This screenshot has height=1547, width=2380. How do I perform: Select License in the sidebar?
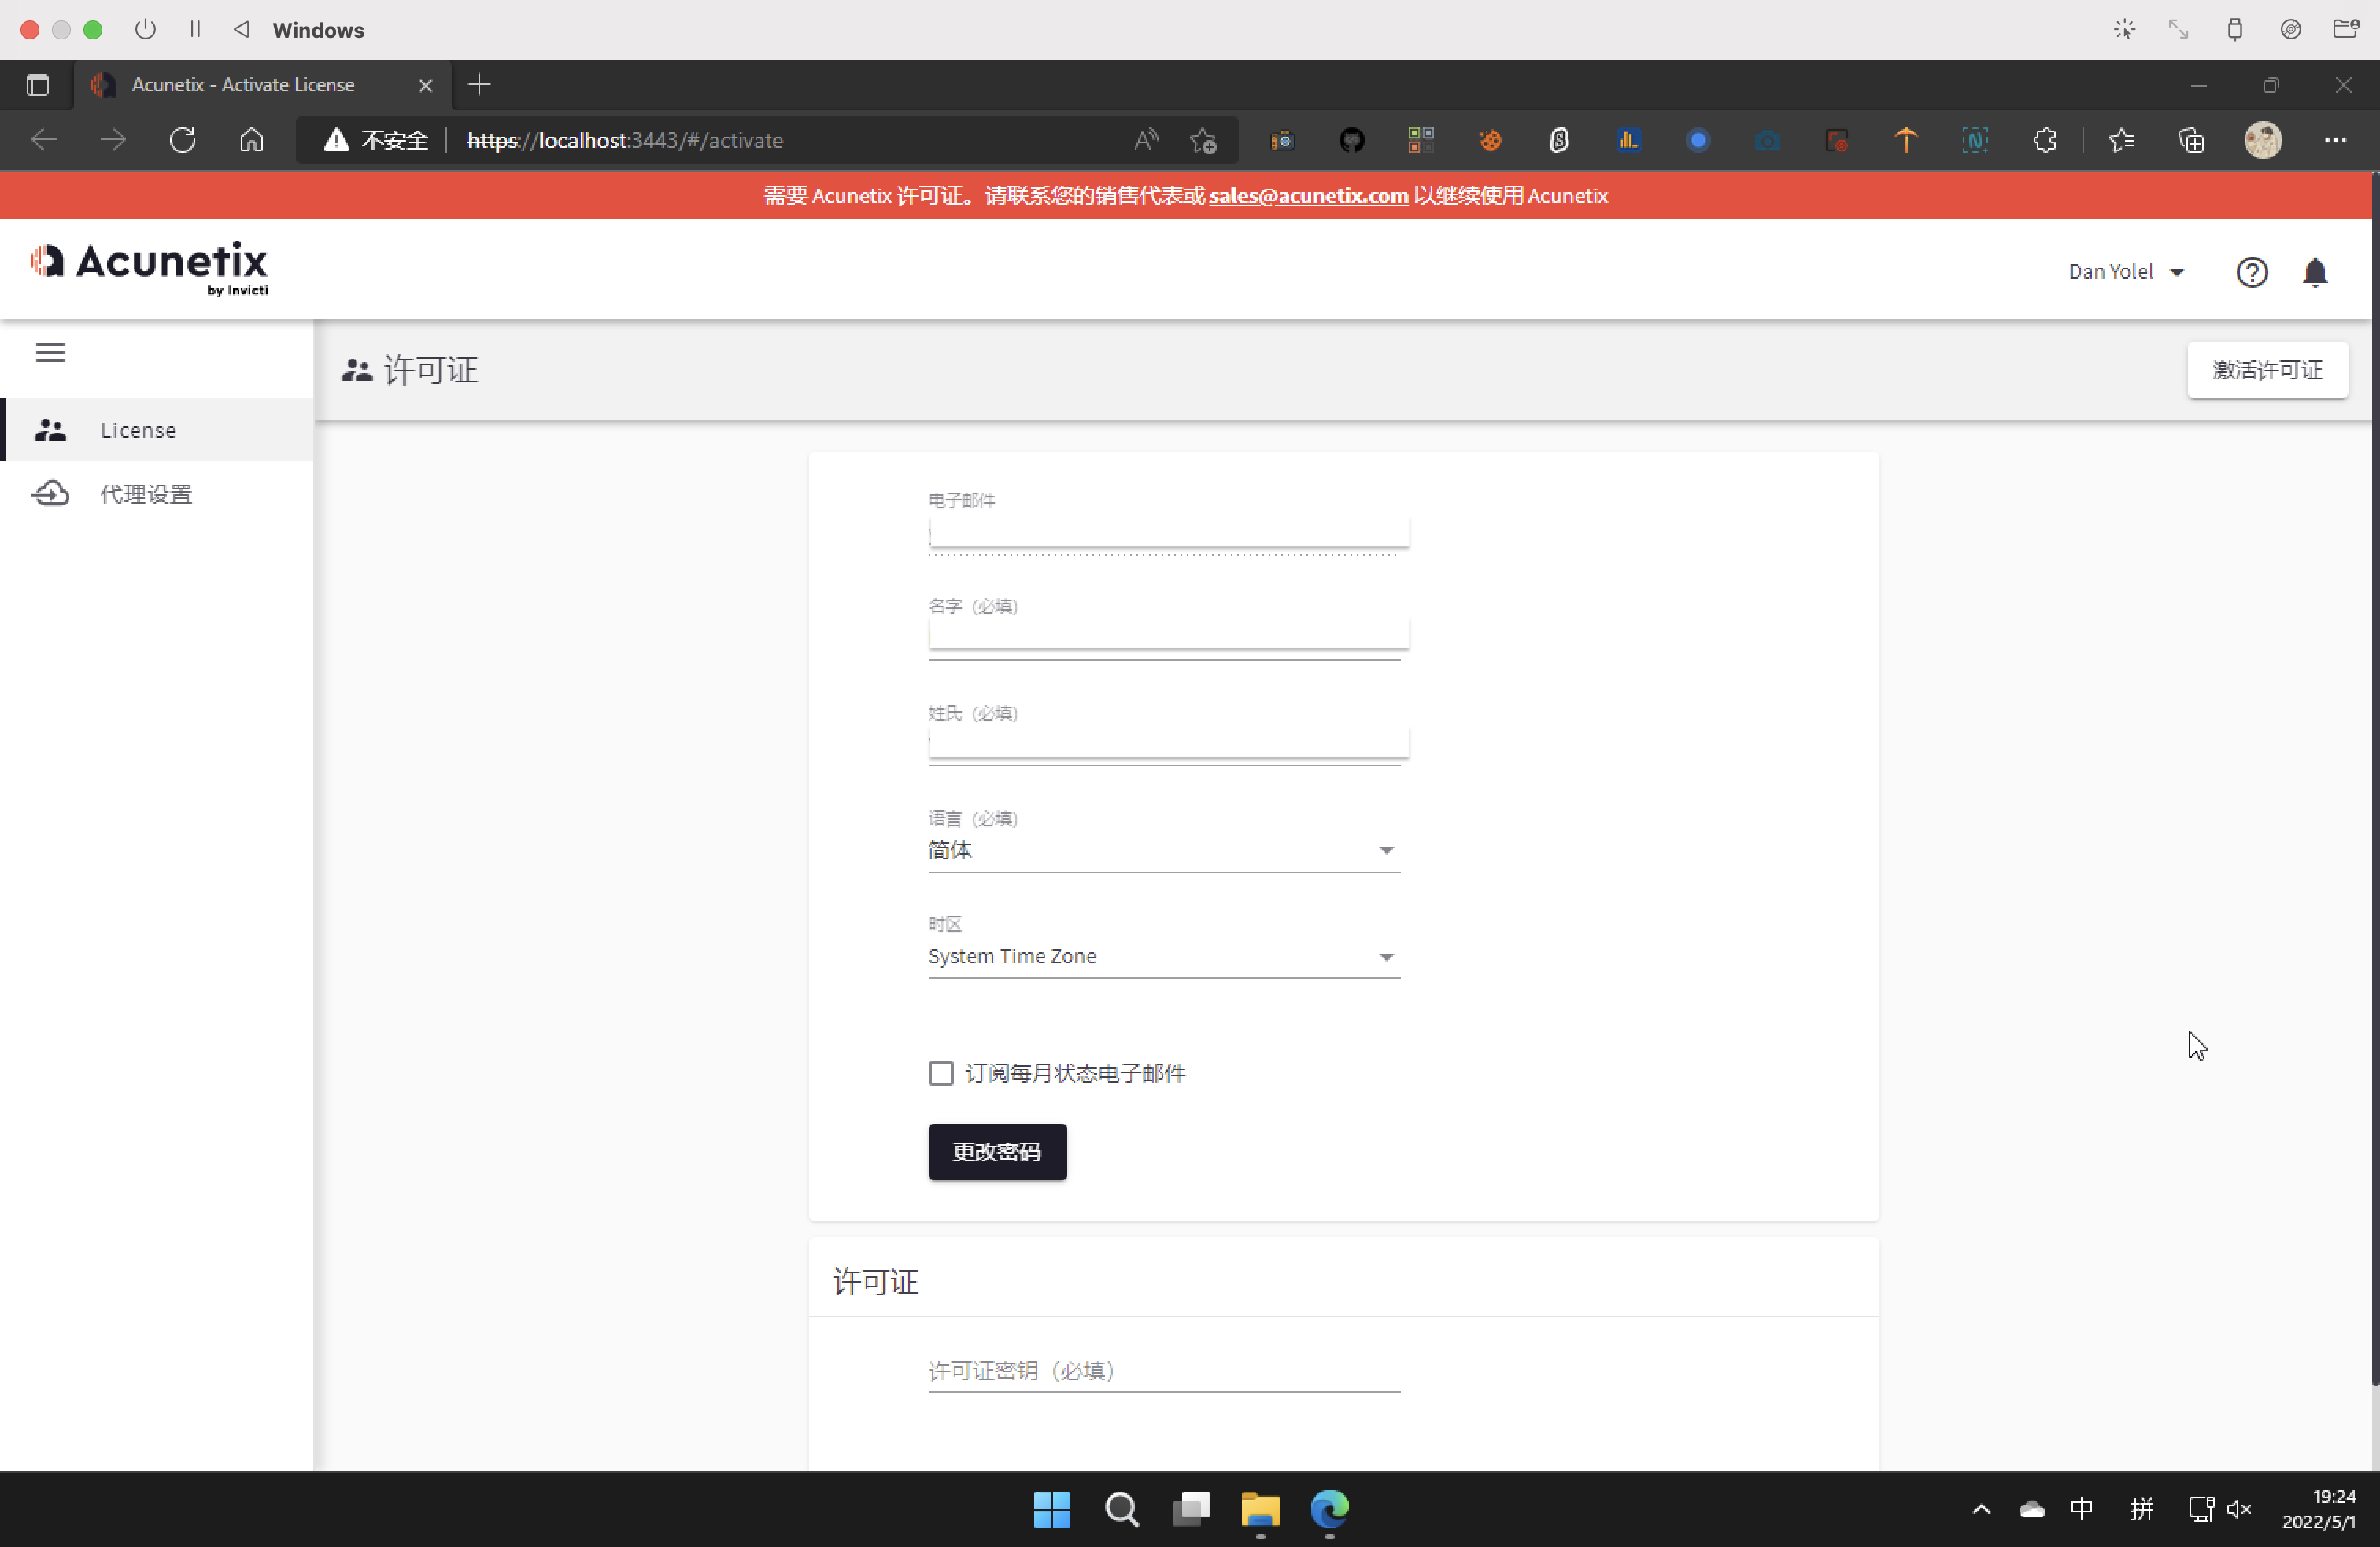138,430
